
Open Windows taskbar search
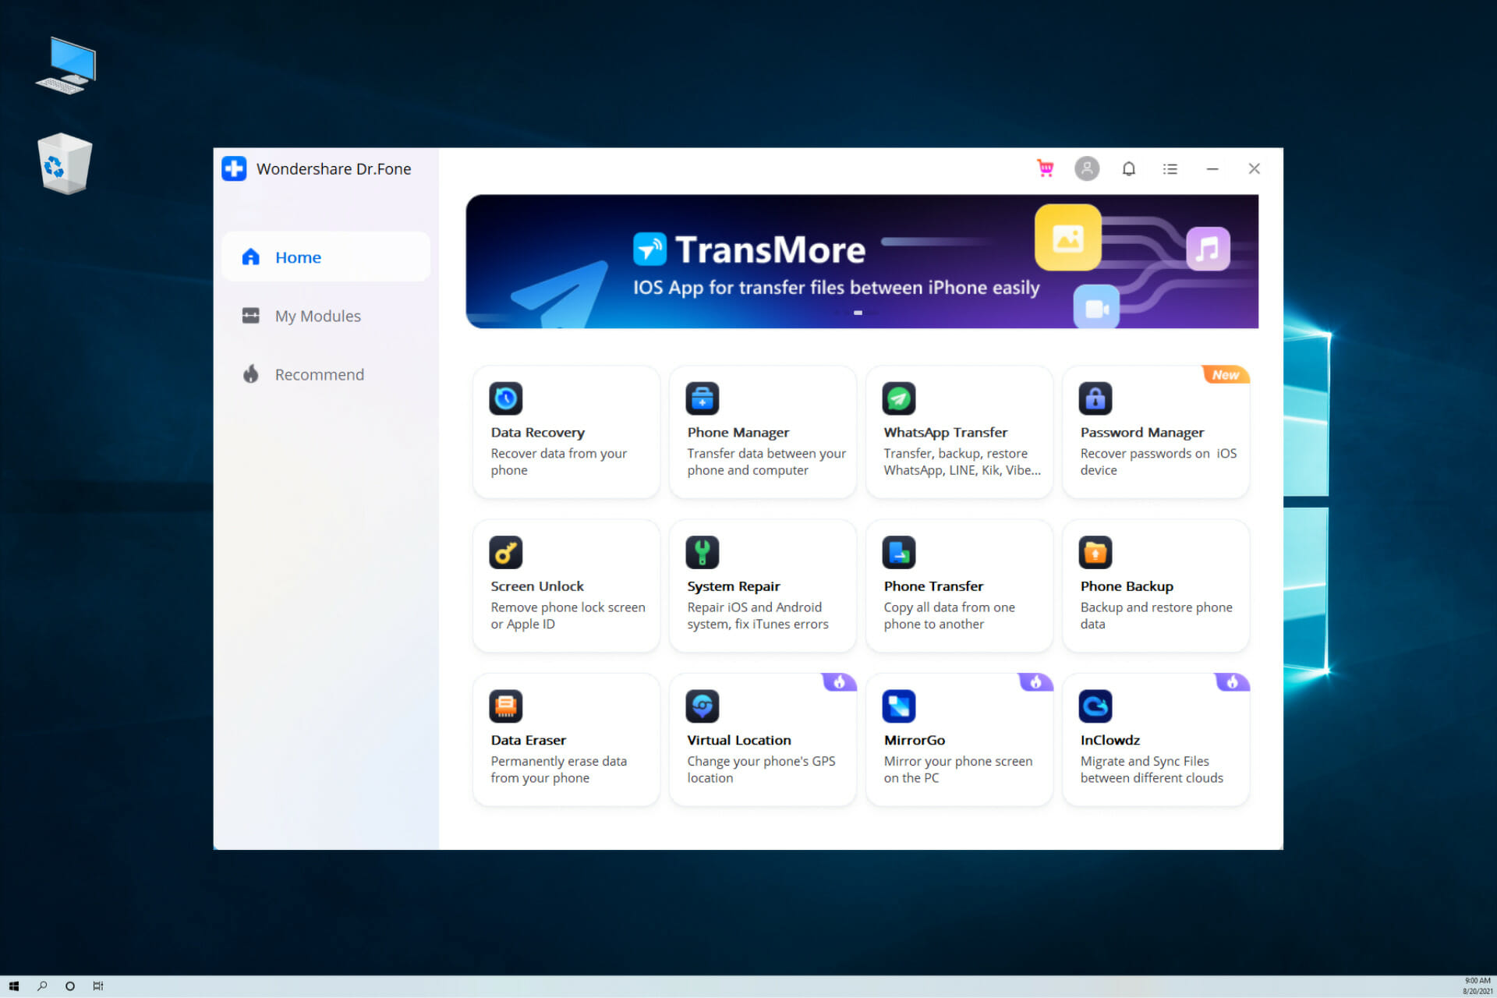point(42,986)
